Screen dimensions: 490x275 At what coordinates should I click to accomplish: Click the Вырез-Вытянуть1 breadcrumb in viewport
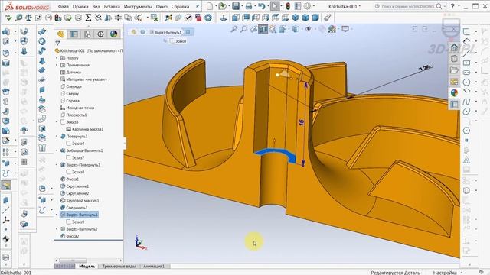coord(165,32)
